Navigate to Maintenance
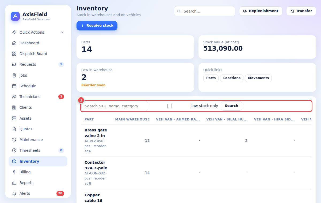Image resolution: width=321 pixels, height=203 pixels. pos(38,140)
